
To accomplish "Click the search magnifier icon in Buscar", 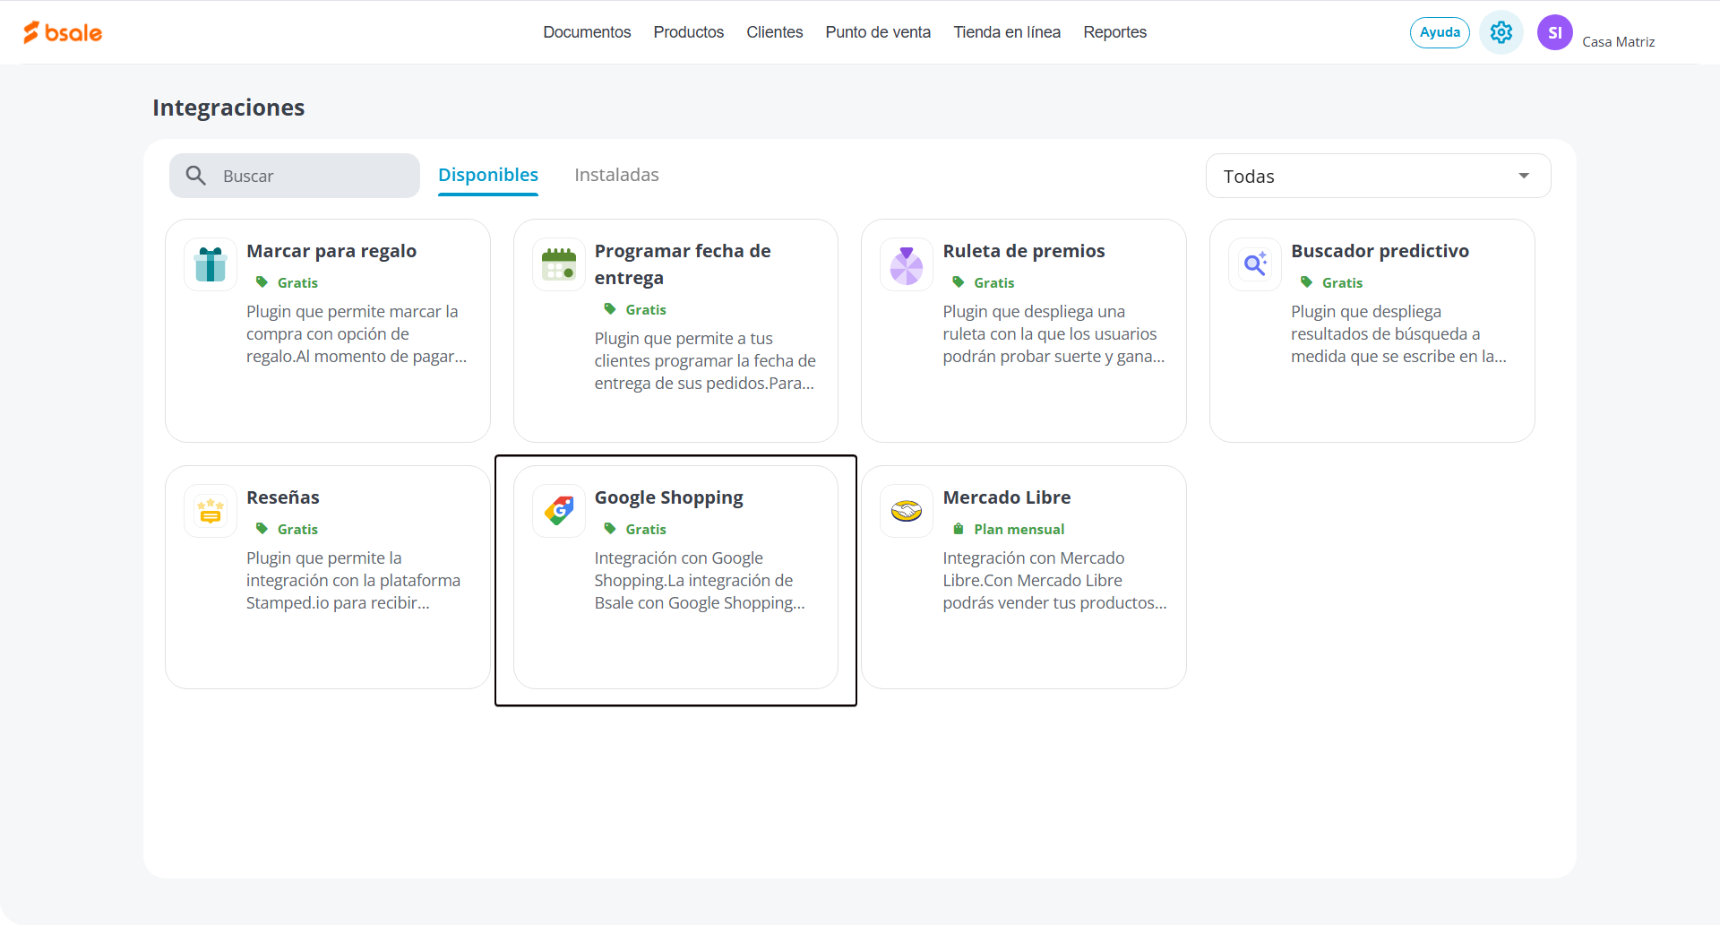I will pos(196,176).
